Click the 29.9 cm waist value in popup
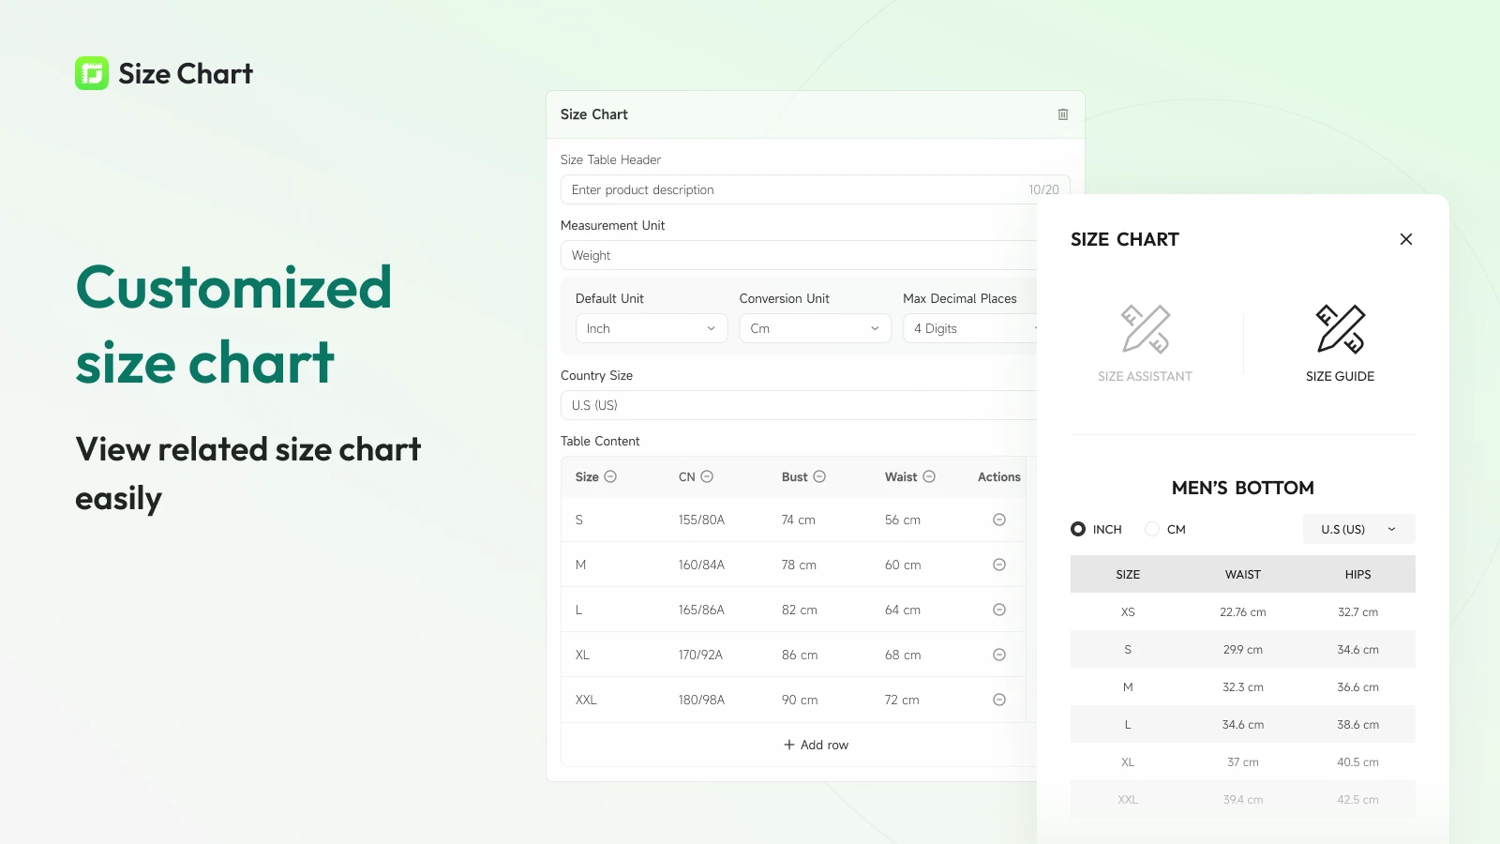 click(1242, 650)
